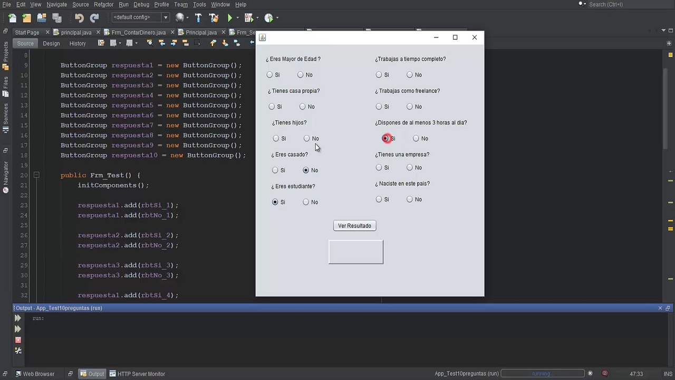Screen dimensions: 675x380
Task: Click the Save All toolbar icon
Action: pos(56,17)
